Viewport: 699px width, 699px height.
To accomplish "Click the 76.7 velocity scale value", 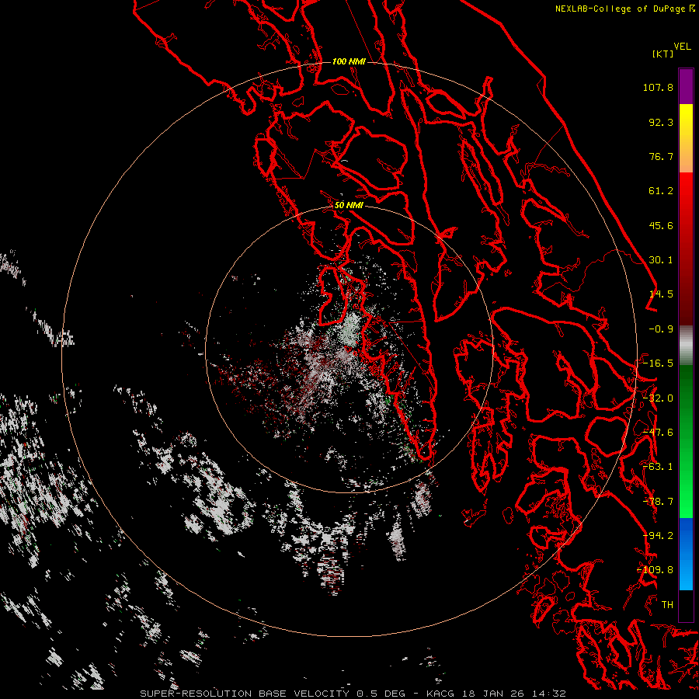I will [x=661, y=156].
